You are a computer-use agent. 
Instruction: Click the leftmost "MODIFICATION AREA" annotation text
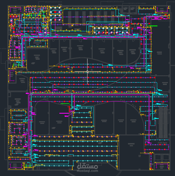(54, 2)
